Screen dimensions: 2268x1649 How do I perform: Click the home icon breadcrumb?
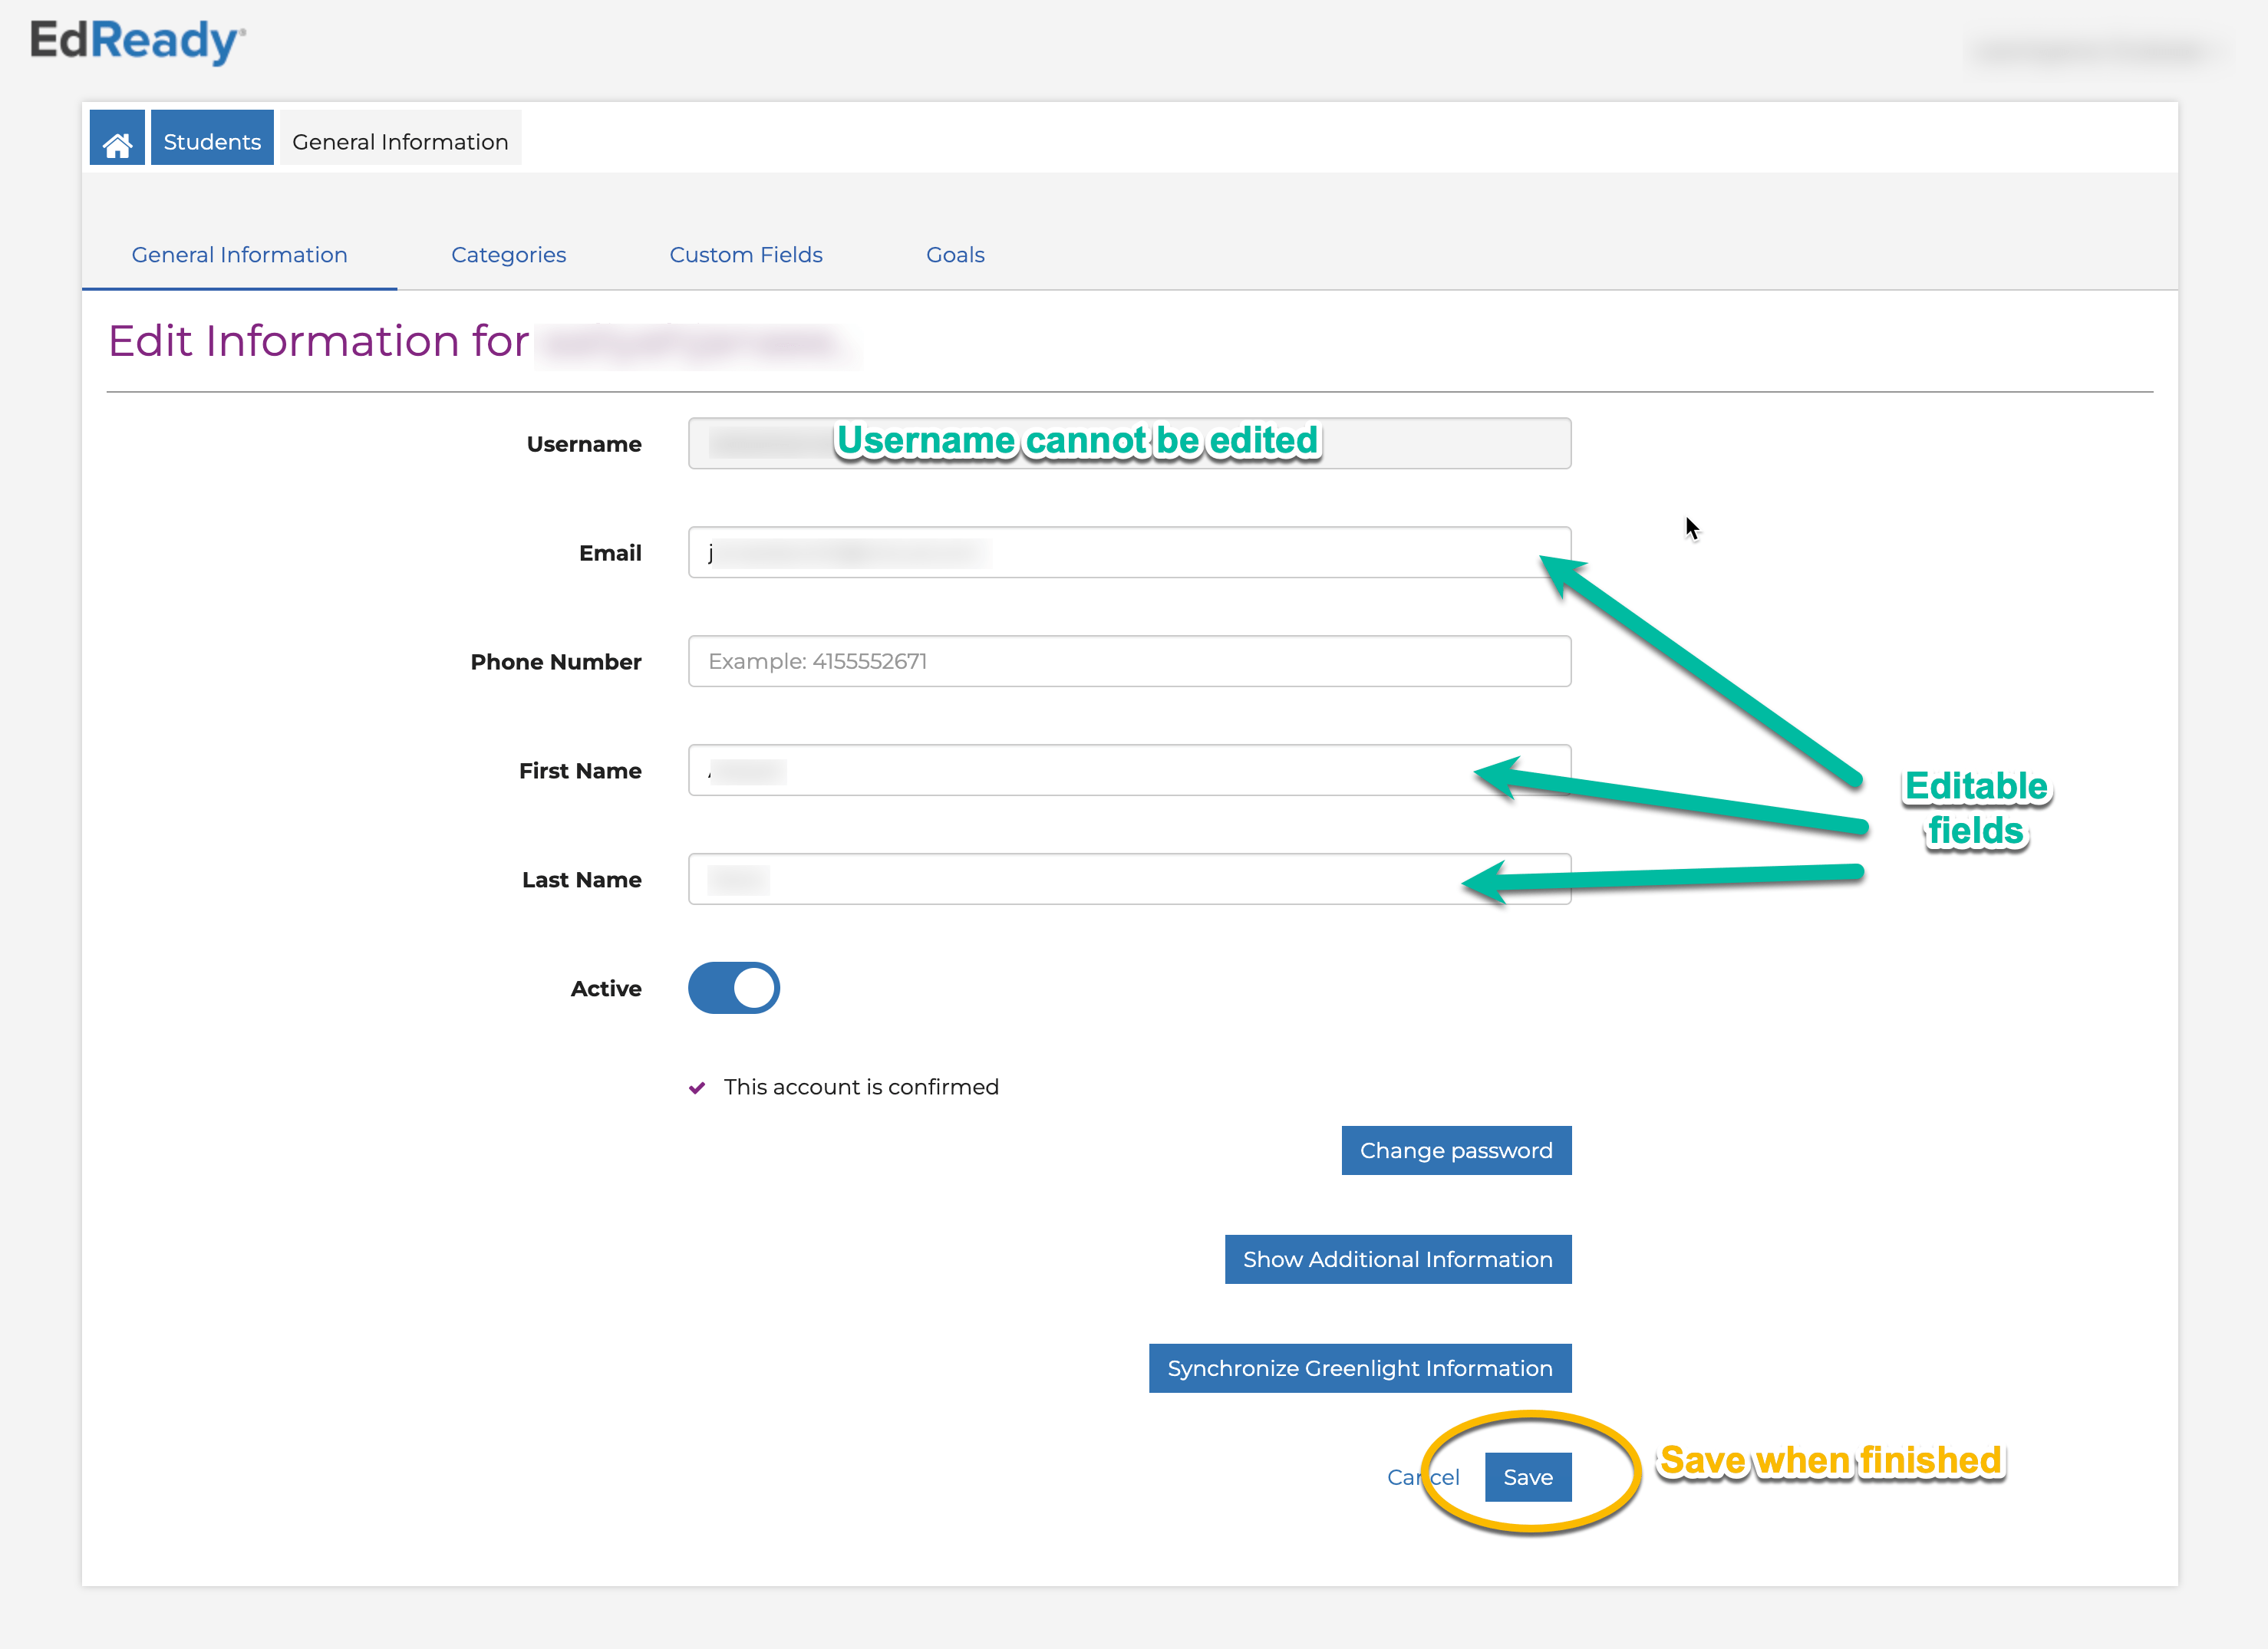[117, 142]
